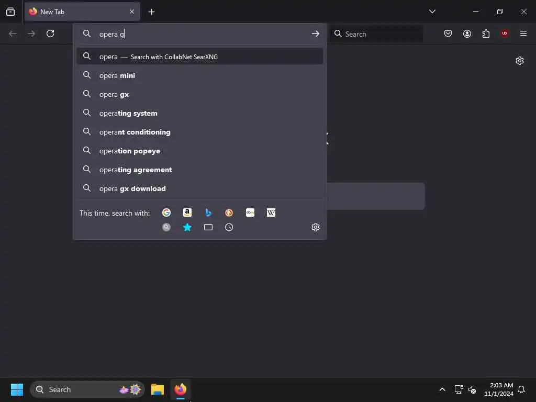The image size is (536, 402).
Task: Select 'opera — Search with CollabNet SearXNG' suggestion
Action: tap(200, 57)
